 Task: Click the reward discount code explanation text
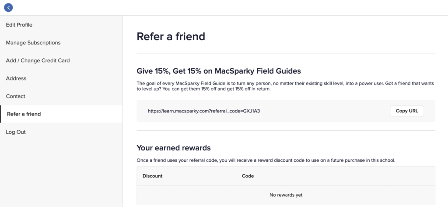click(x=266, y=160)
